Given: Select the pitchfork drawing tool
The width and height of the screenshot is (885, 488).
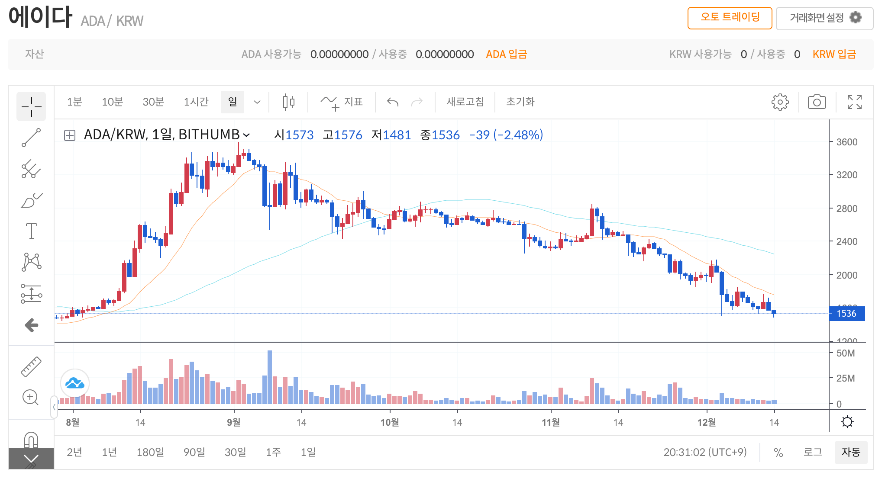Looking at the screenshot, I should [31, 169].
